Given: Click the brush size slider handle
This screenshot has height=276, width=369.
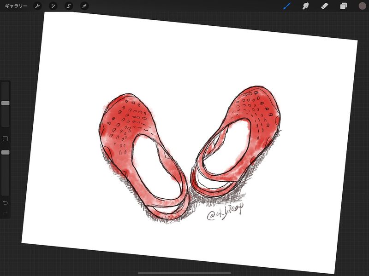Looking at the screenshot, I should click(x=6, y=103).
